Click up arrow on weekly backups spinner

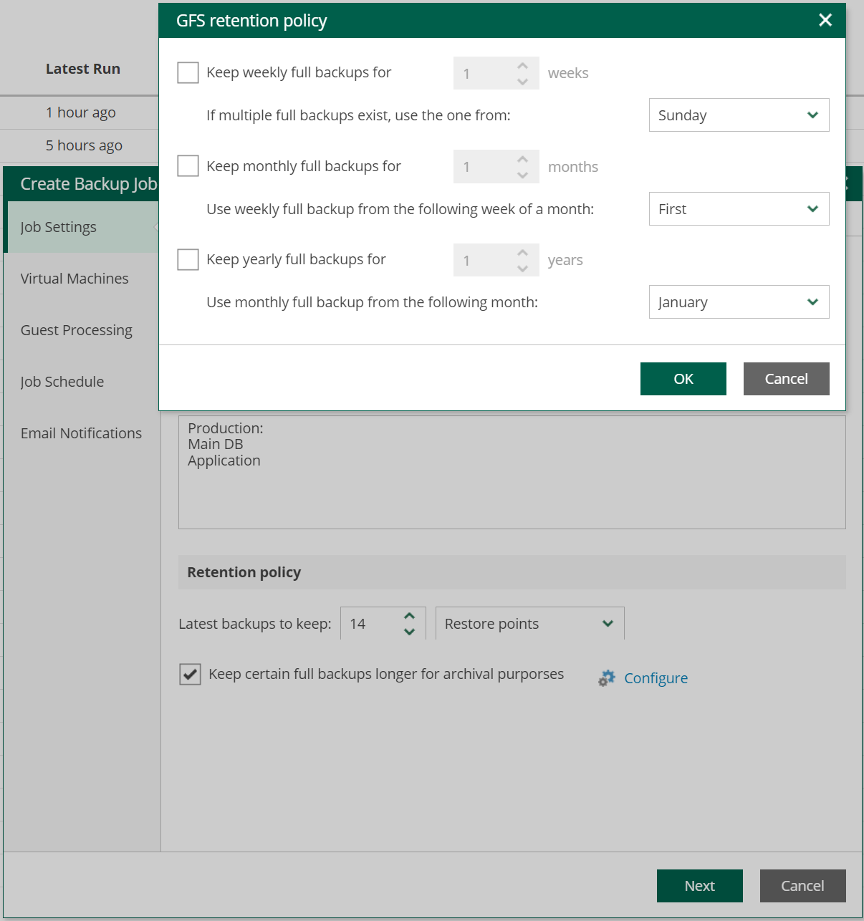[522, 66]
